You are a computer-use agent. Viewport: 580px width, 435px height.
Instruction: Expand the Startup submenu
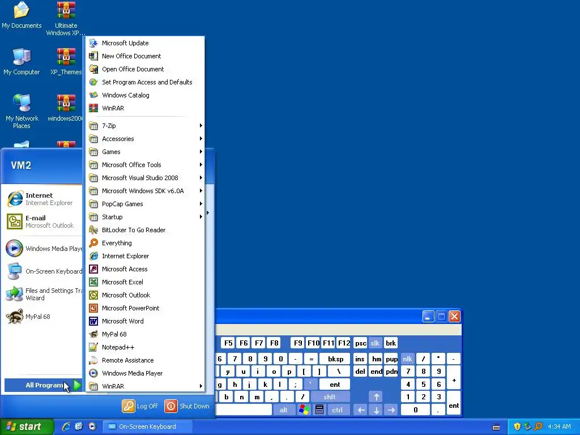(145, 217)
